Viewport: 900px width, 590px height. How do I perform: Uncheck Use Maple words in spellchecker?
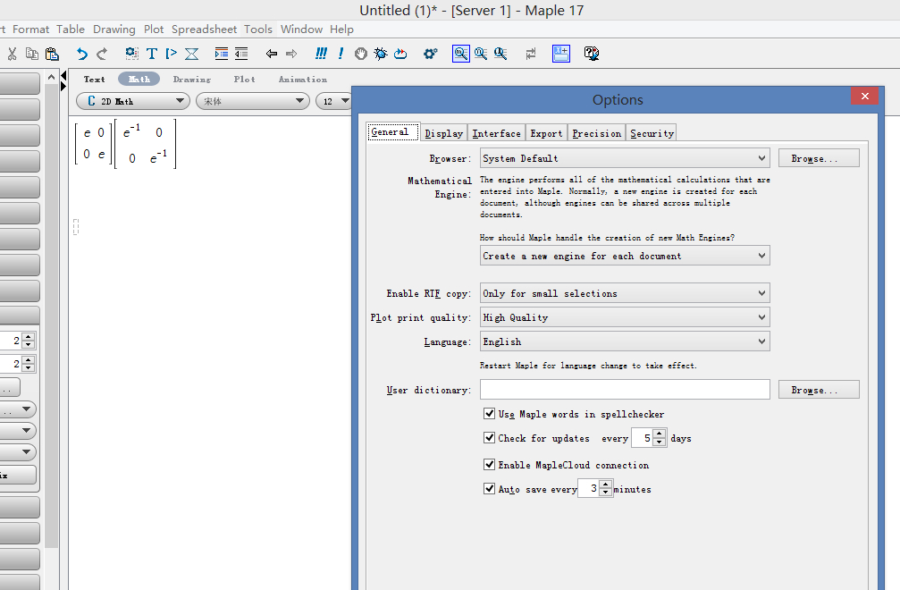tap(489, 414)
